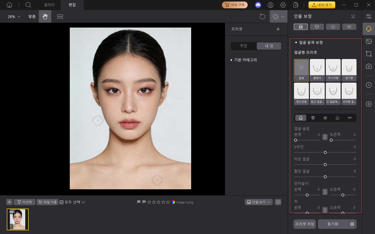Click the 내보내기 export button
The image size is (375, 234).
(322, 5)
